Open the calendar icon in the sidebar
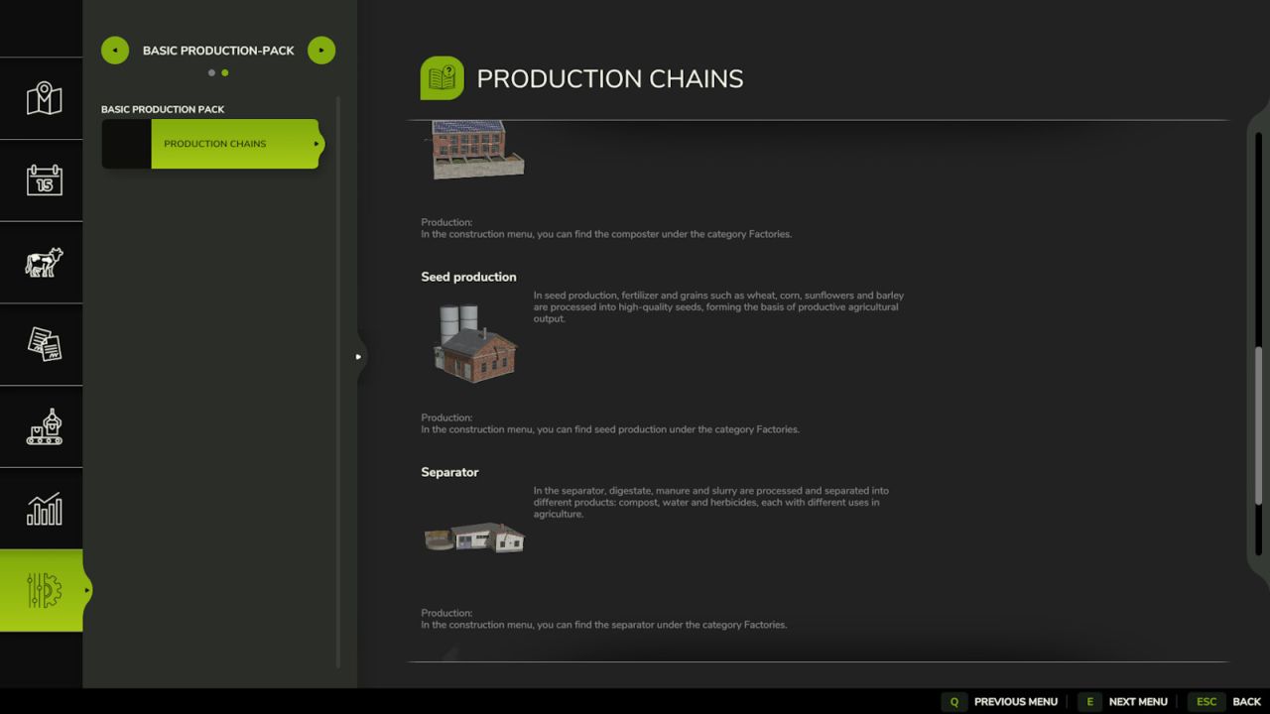1270x714 pixels. (x=42, y=180)
